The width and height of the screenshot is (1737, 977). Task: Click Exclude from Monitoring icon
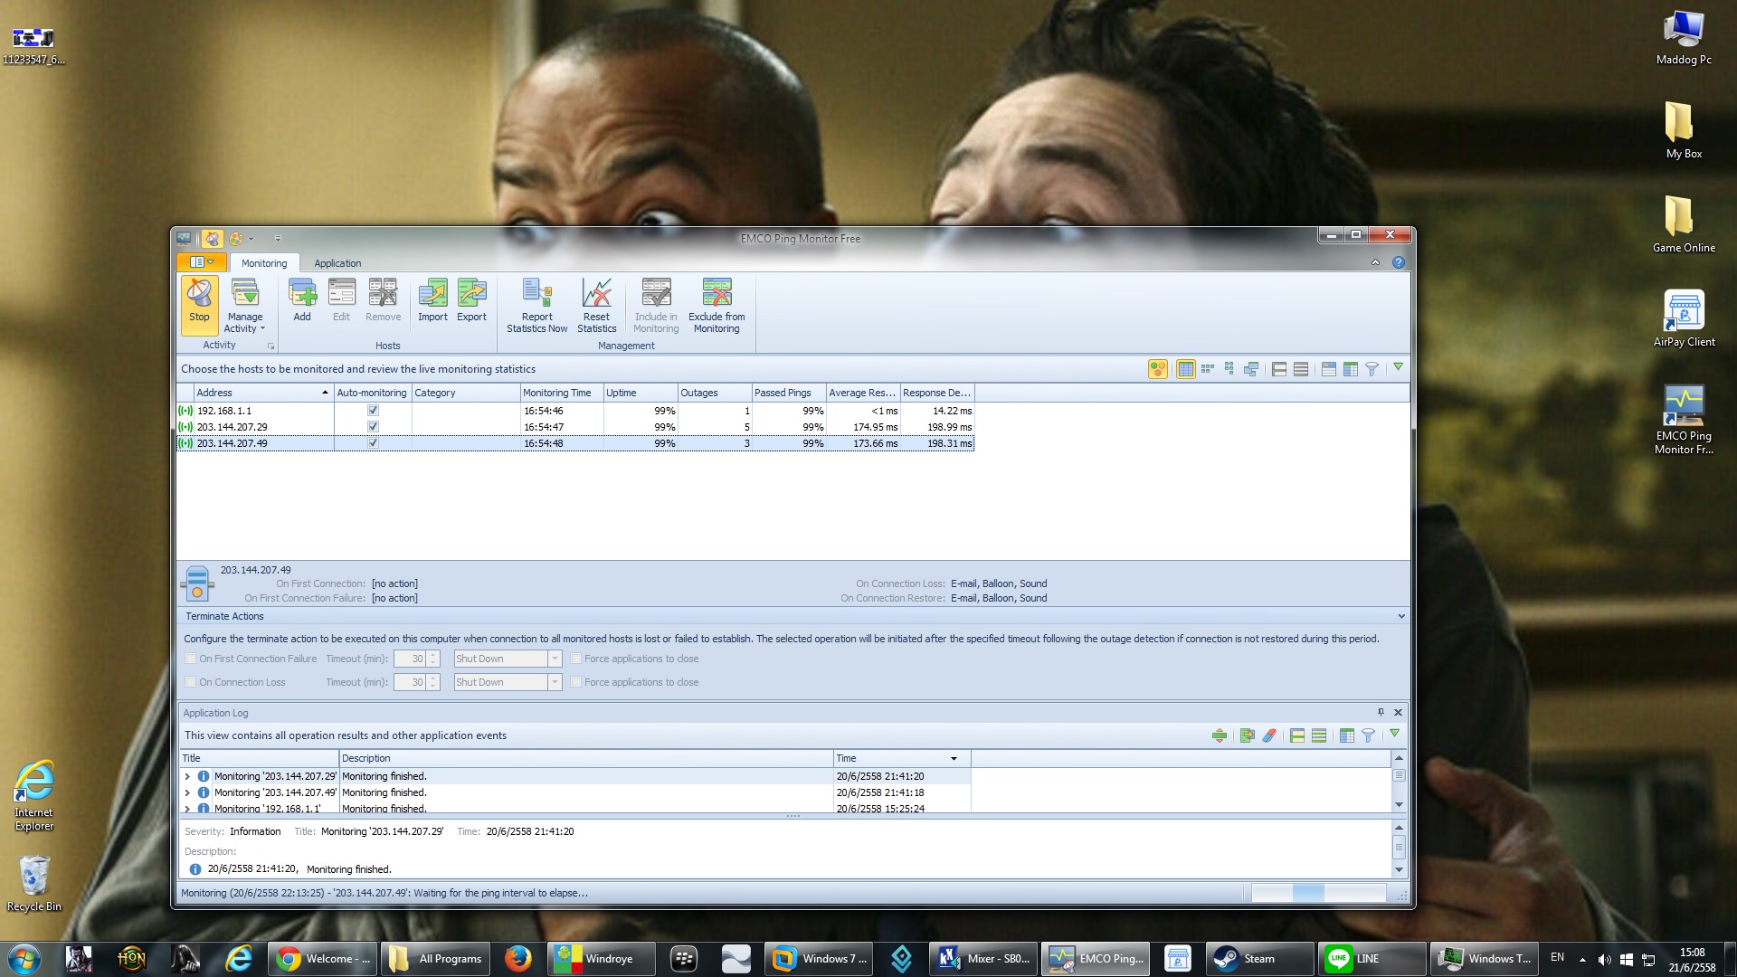coord(717,305)
